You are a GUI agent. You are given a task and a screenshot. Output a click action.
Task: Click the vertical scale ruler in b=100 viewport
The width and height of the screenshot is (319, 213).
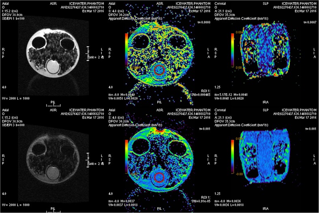(88, 54)
